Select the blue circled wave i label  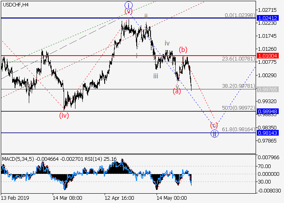coord(129,5)
